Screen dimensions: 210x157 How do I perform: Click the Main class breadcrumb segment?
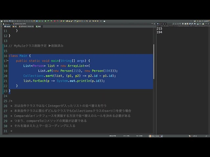click(39, 26)
